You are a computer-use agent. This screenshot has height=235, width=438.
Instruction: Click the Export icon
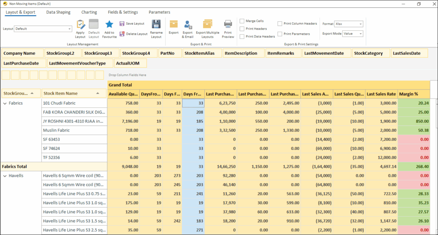tap(174, 24)
